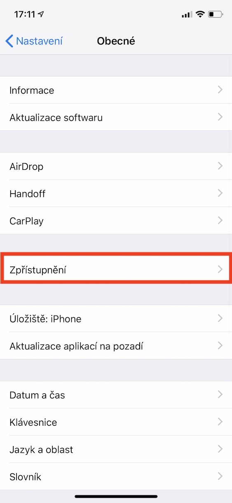Tap the chevron on the Zpřístupnění row
232x503 pixels.
[x=220, y=270]
